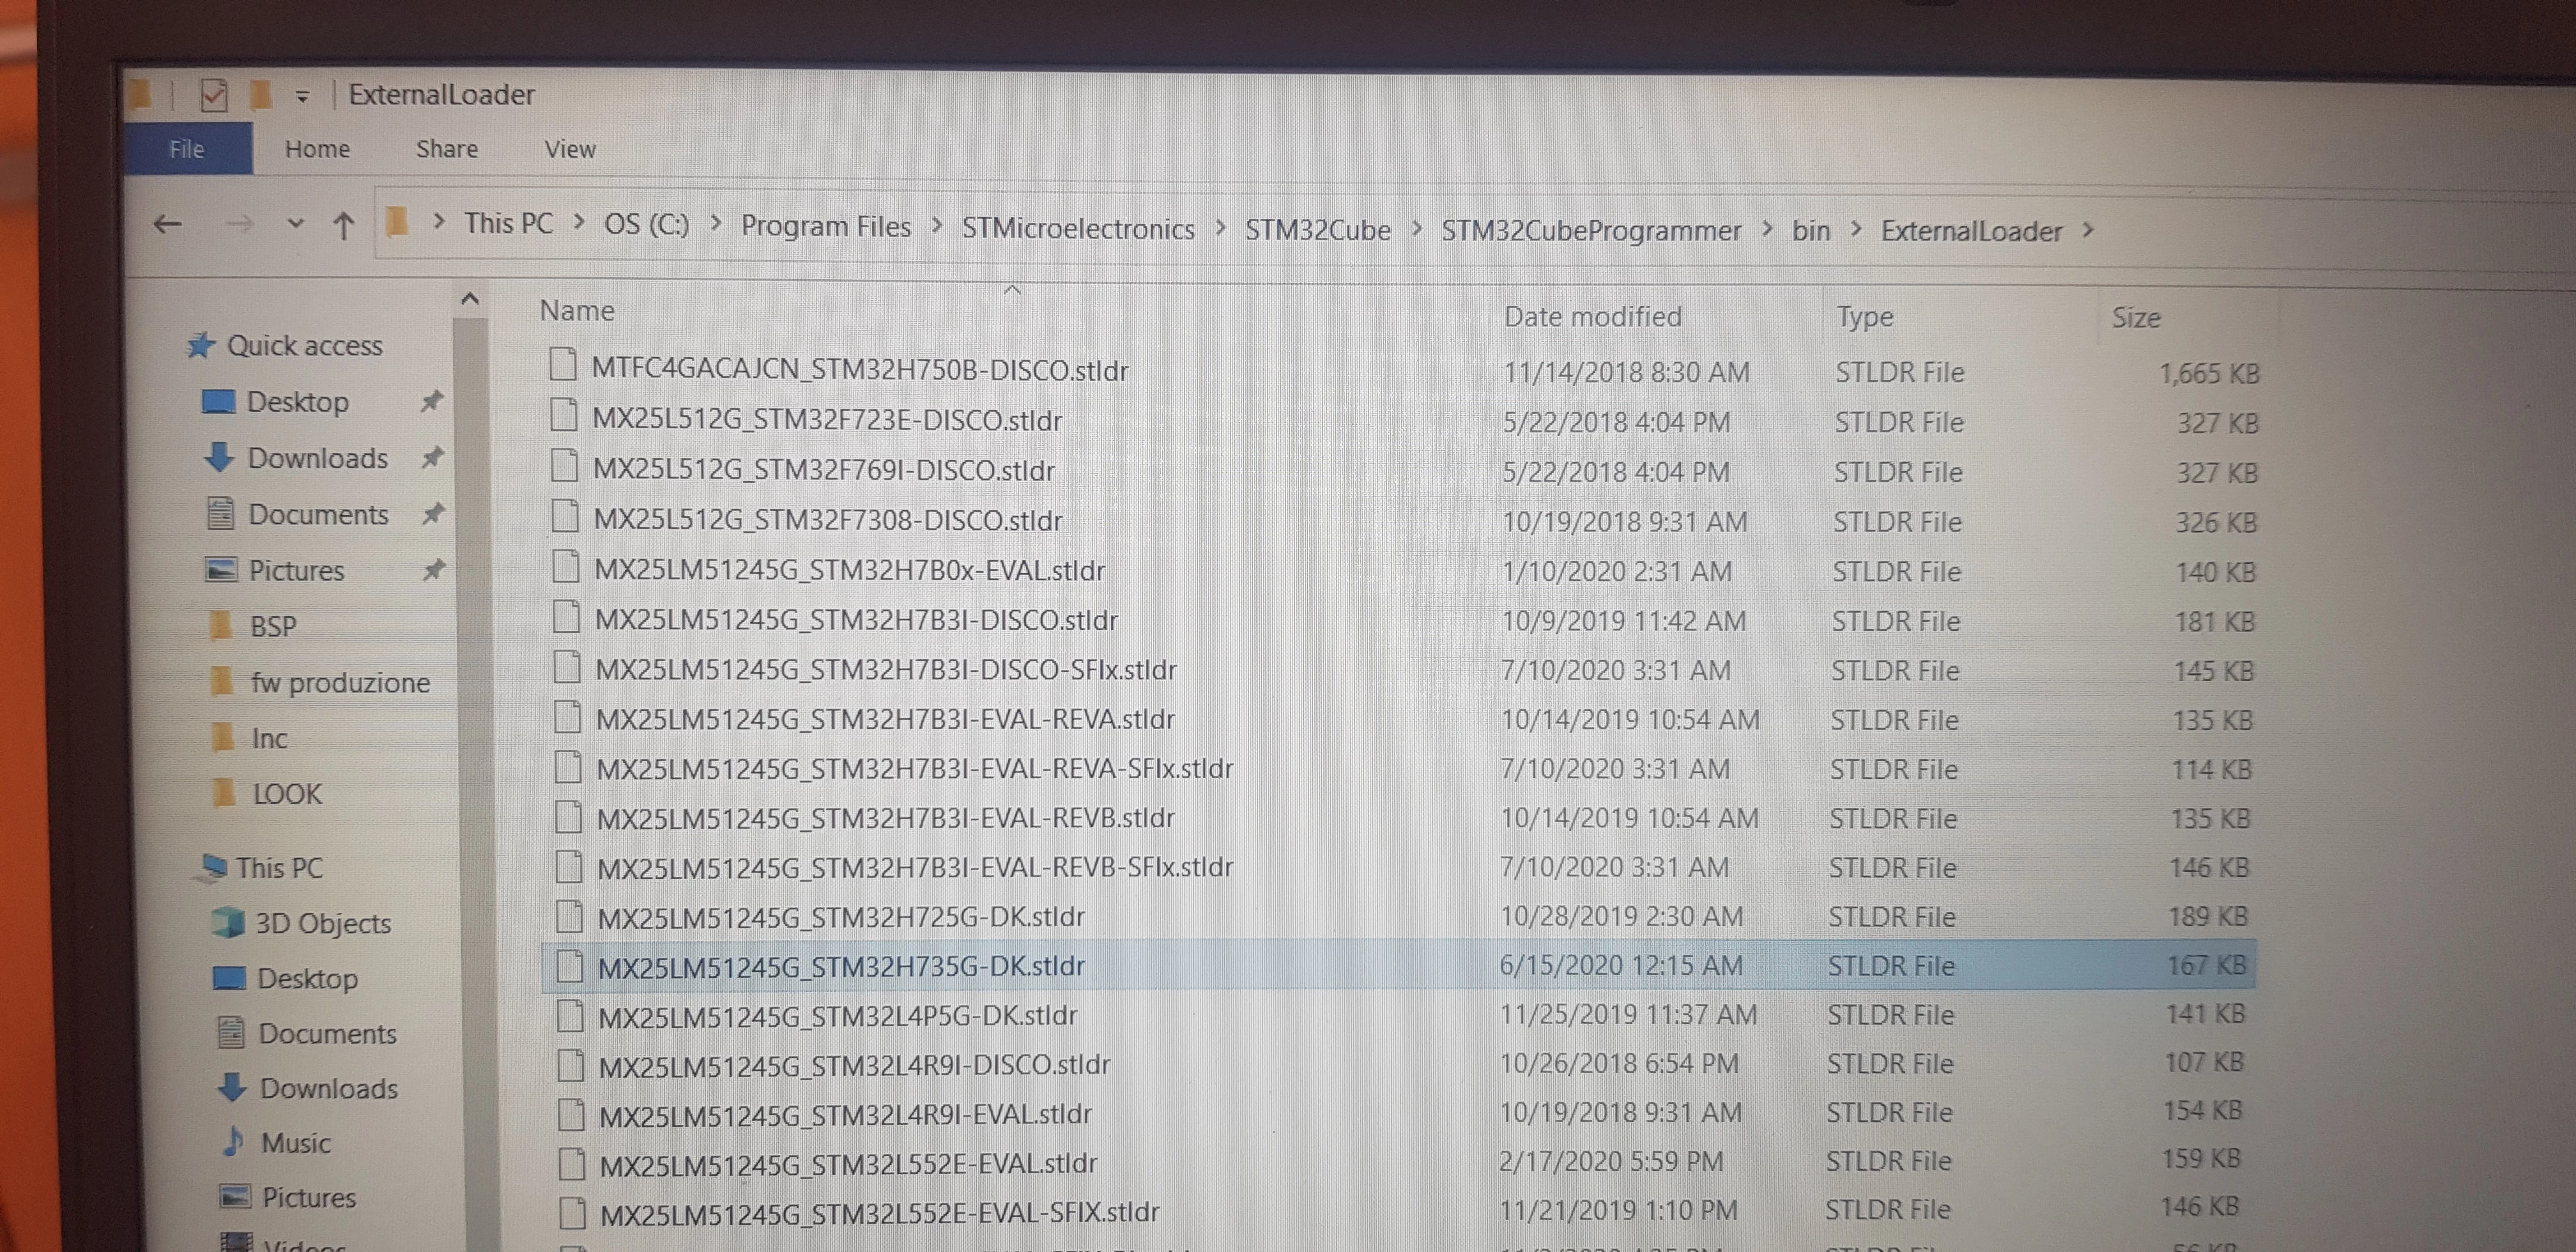Expand the chevron after STM32Cube breadcrumb
The height and width of the screenshot is (1252, 2576).
[x=1416, y=229]
